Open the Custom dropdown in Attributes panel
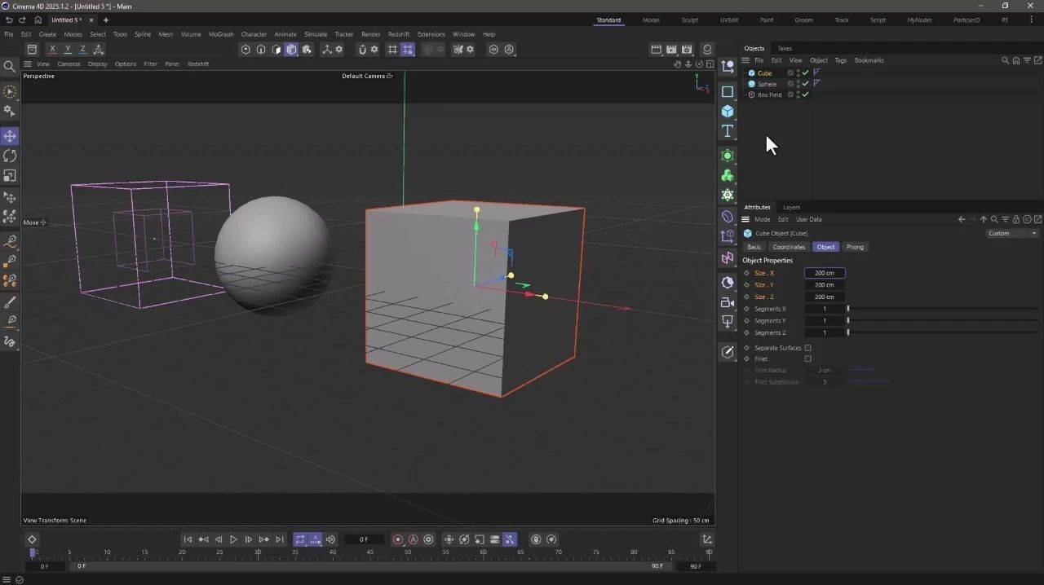The width and height of the screenshot is (1044, 585). 1011,233
